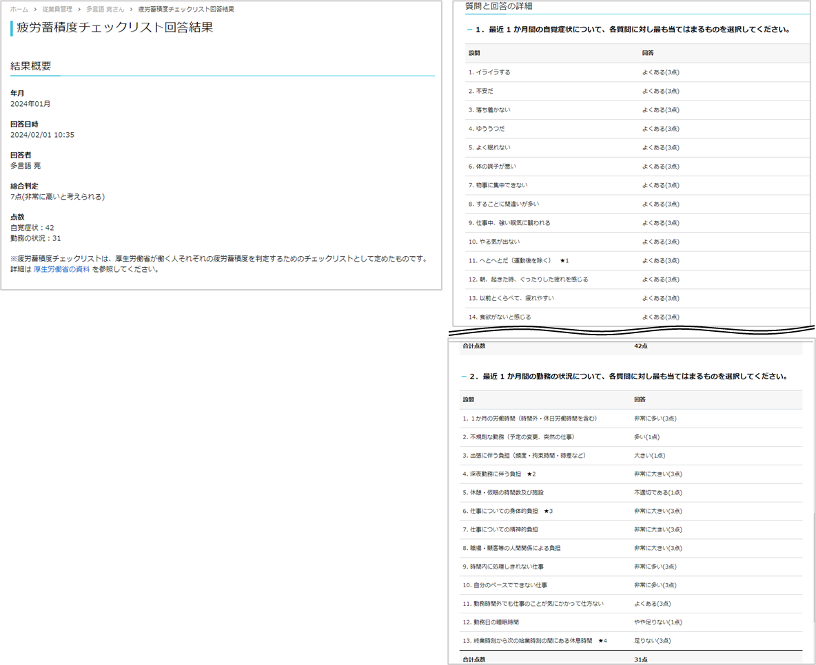This screenshot has height=665, width=816.
Task: Click the 自覚症状：42 score
Action: 32,228
